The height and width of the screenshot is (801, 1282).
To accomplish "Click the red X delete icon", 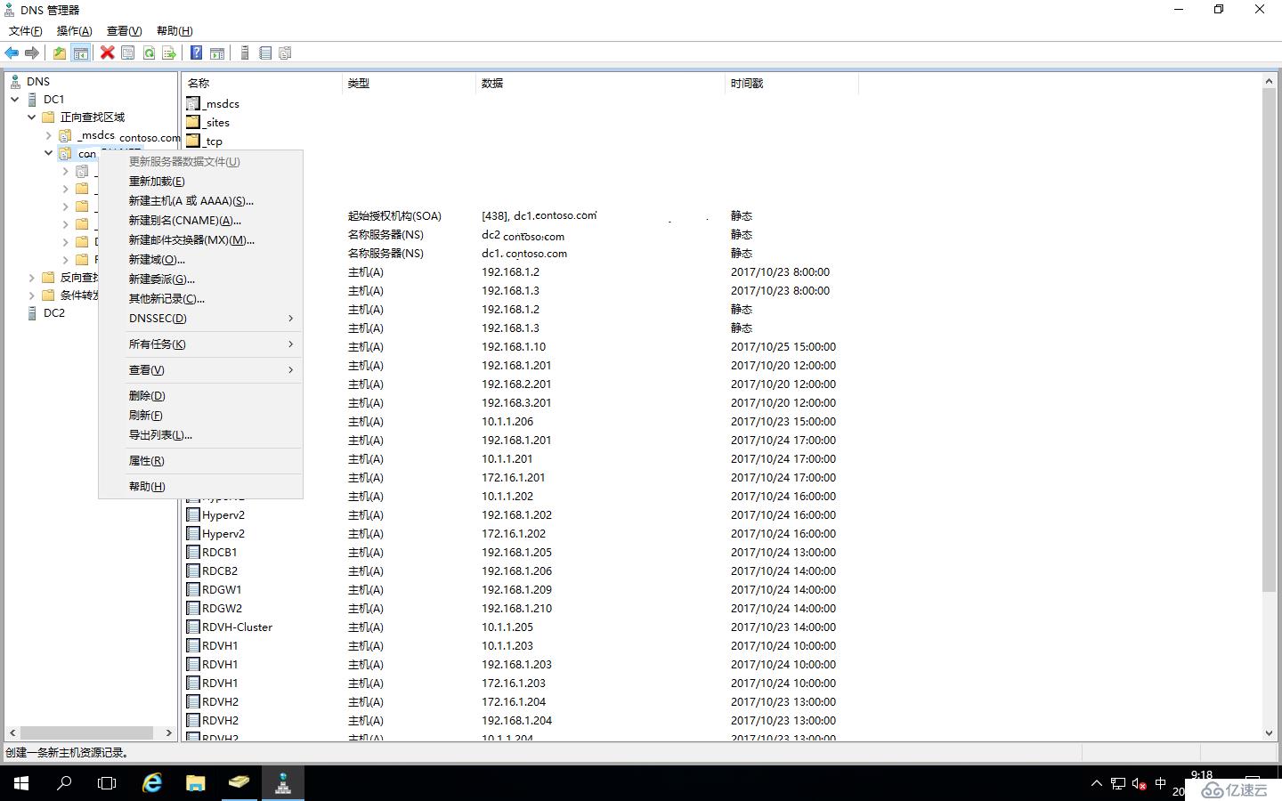I will point(107,53).
